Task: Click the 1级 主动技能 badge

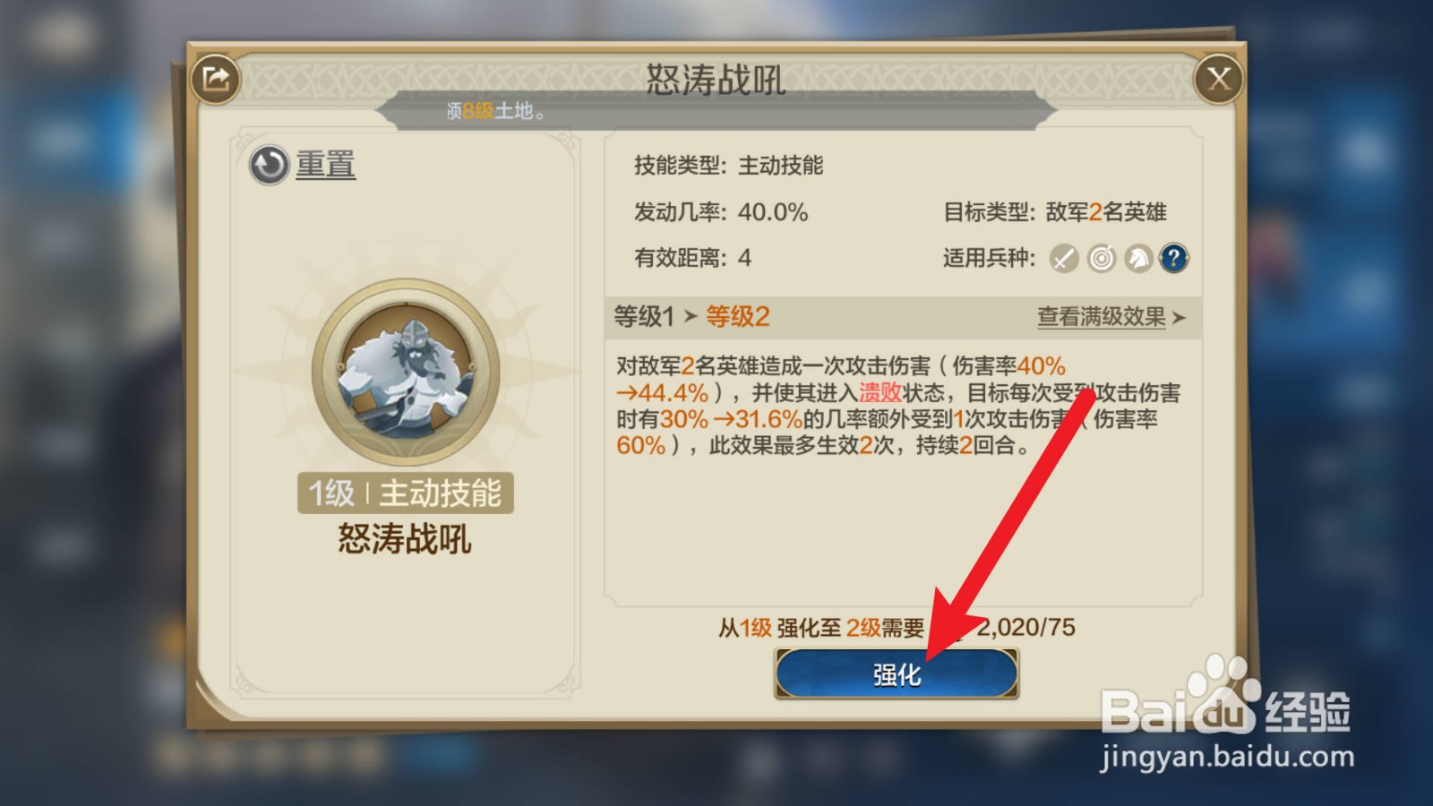Action: point(406,493)
